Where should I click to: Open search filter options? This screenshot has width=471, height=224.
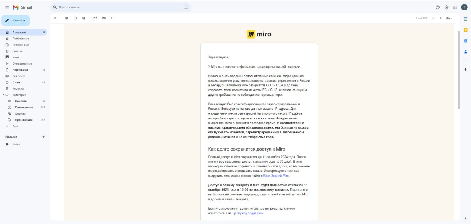pos(186,7)
